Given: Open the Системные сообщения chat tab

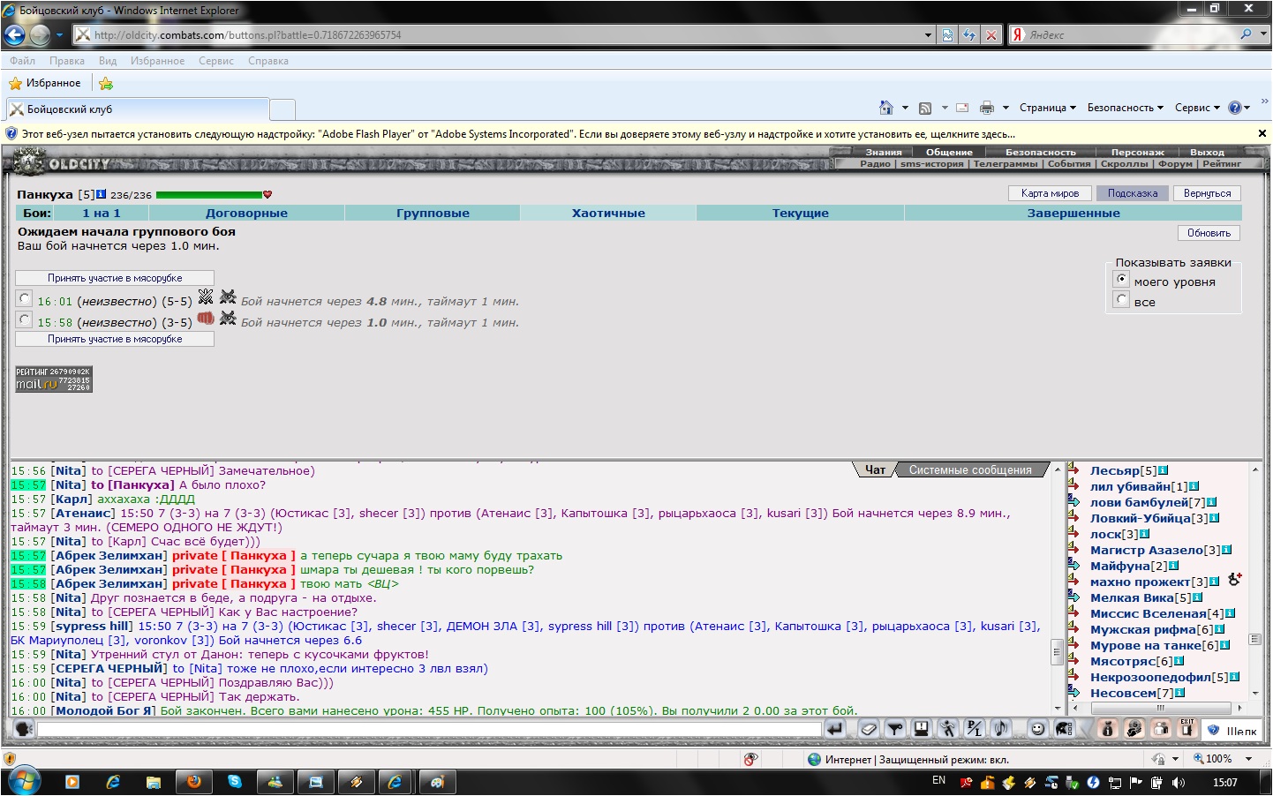Looking at the screenshot, I should (x=970, y=470).
